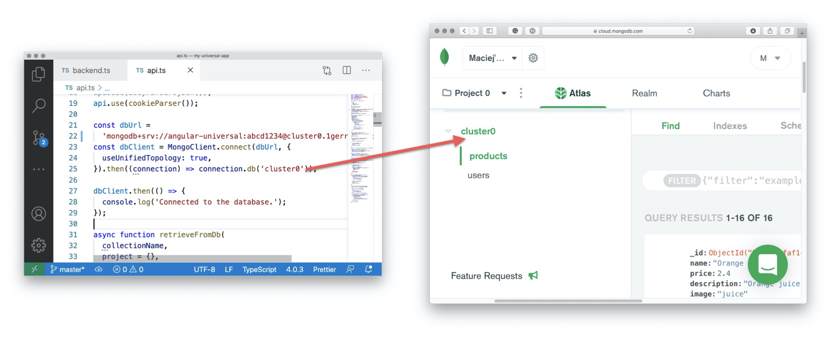Click the Atlas page horizontal scrollbar
This screenshot has height=338, width=837.
click(x=568, y=301)
